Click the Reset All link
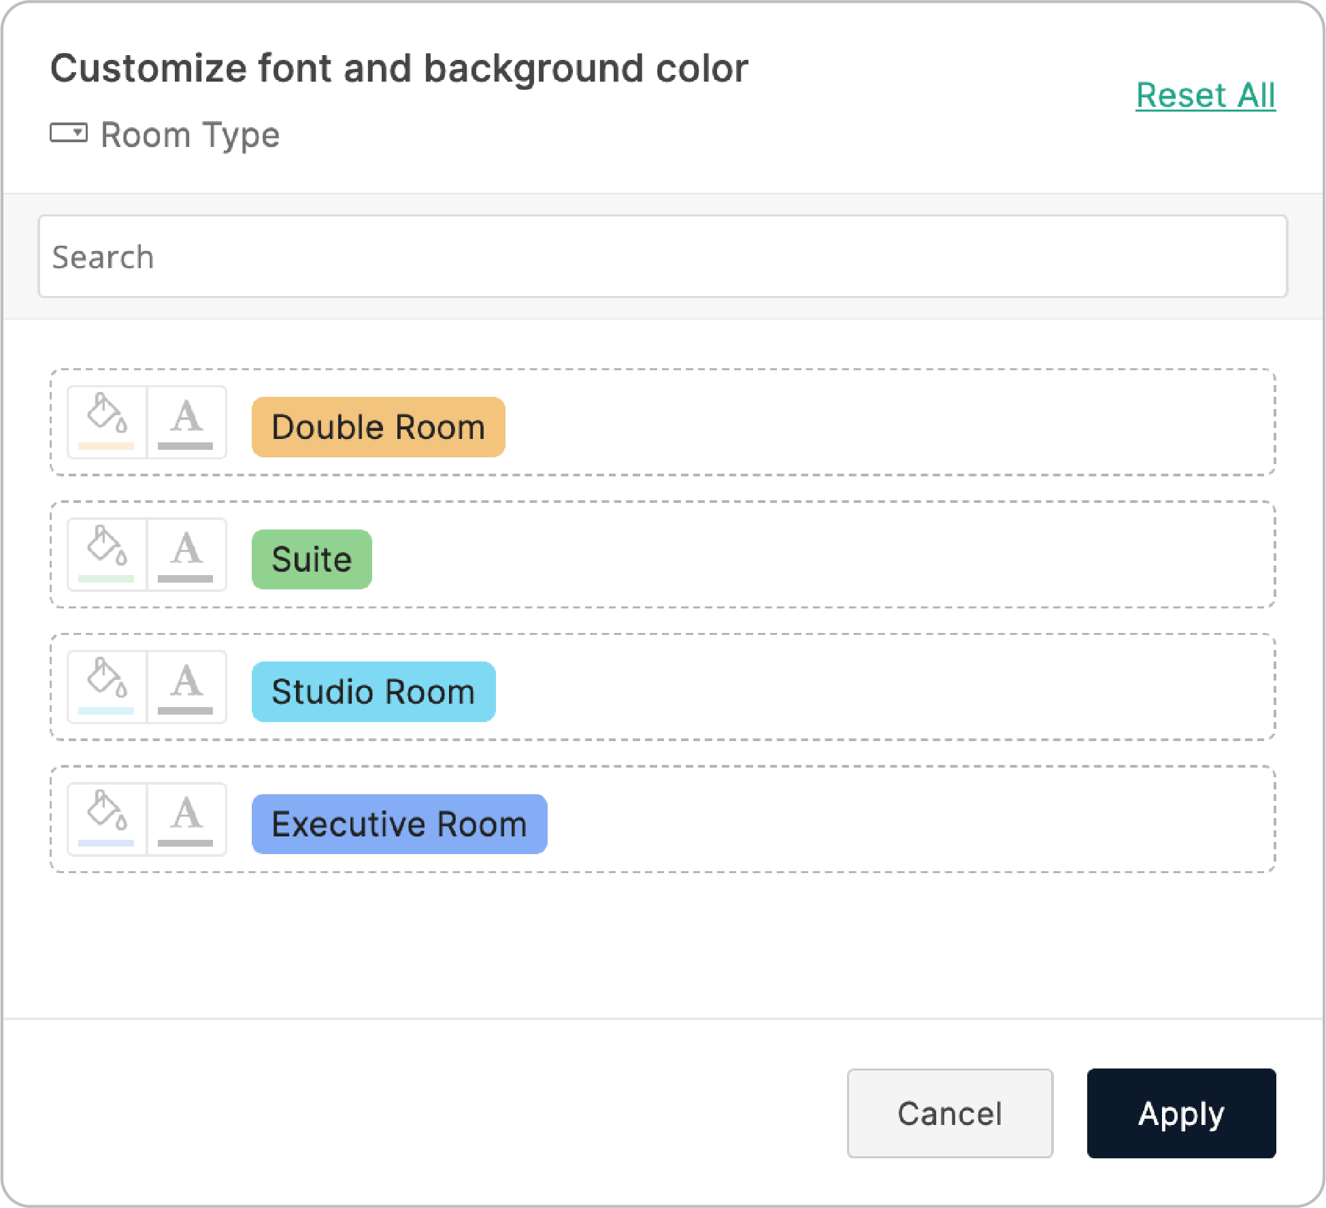Image resolution: width=1326 pixels, height=1208 pixels. point(1206,95)
